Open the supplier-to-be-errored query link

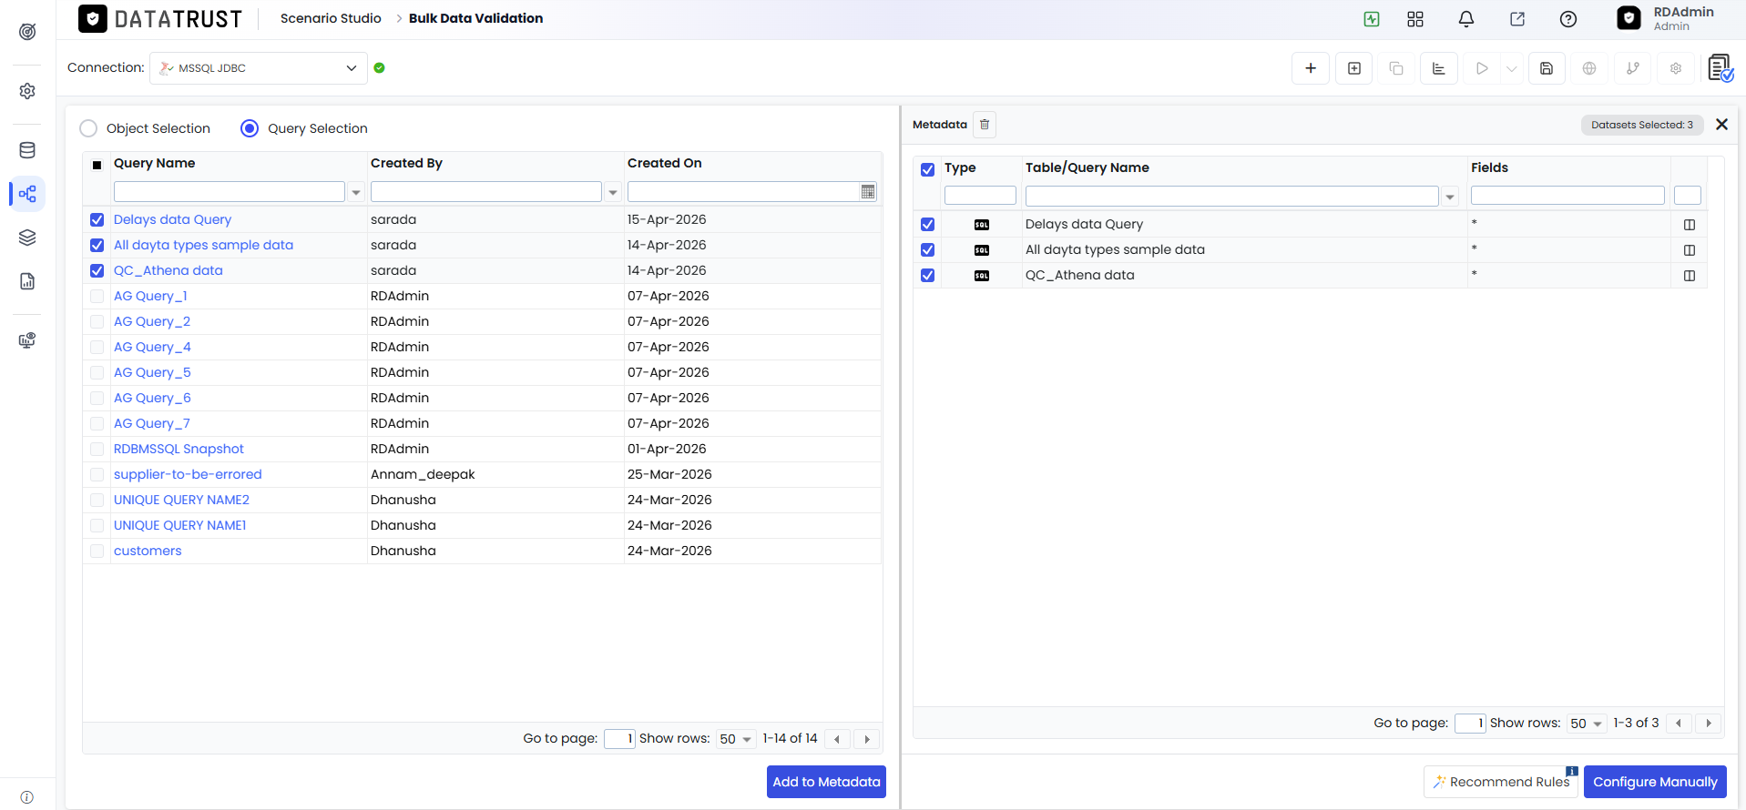pyautogui.click(x=188, y=474)
